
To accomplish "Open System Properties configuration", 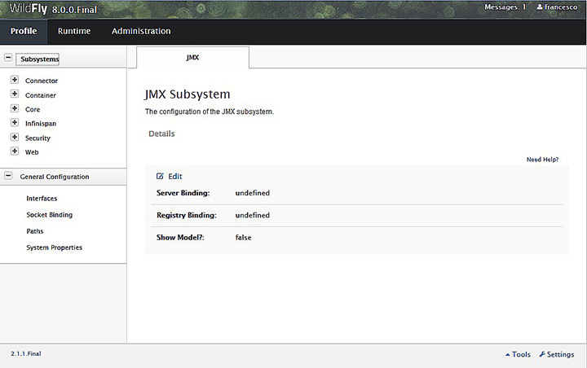I will [x=55, y=248].
